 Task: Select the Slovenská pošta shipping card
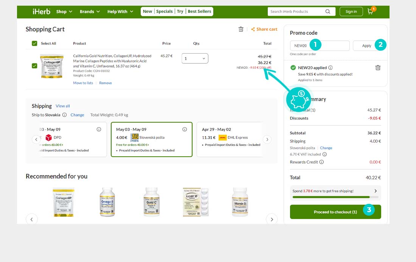coord(152,139)
